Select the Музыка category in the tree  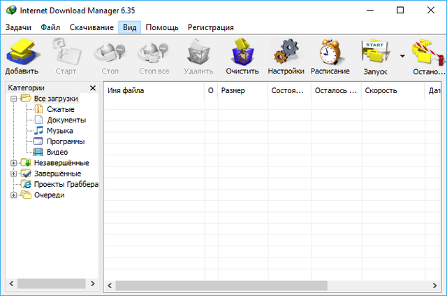pos(59,131)
